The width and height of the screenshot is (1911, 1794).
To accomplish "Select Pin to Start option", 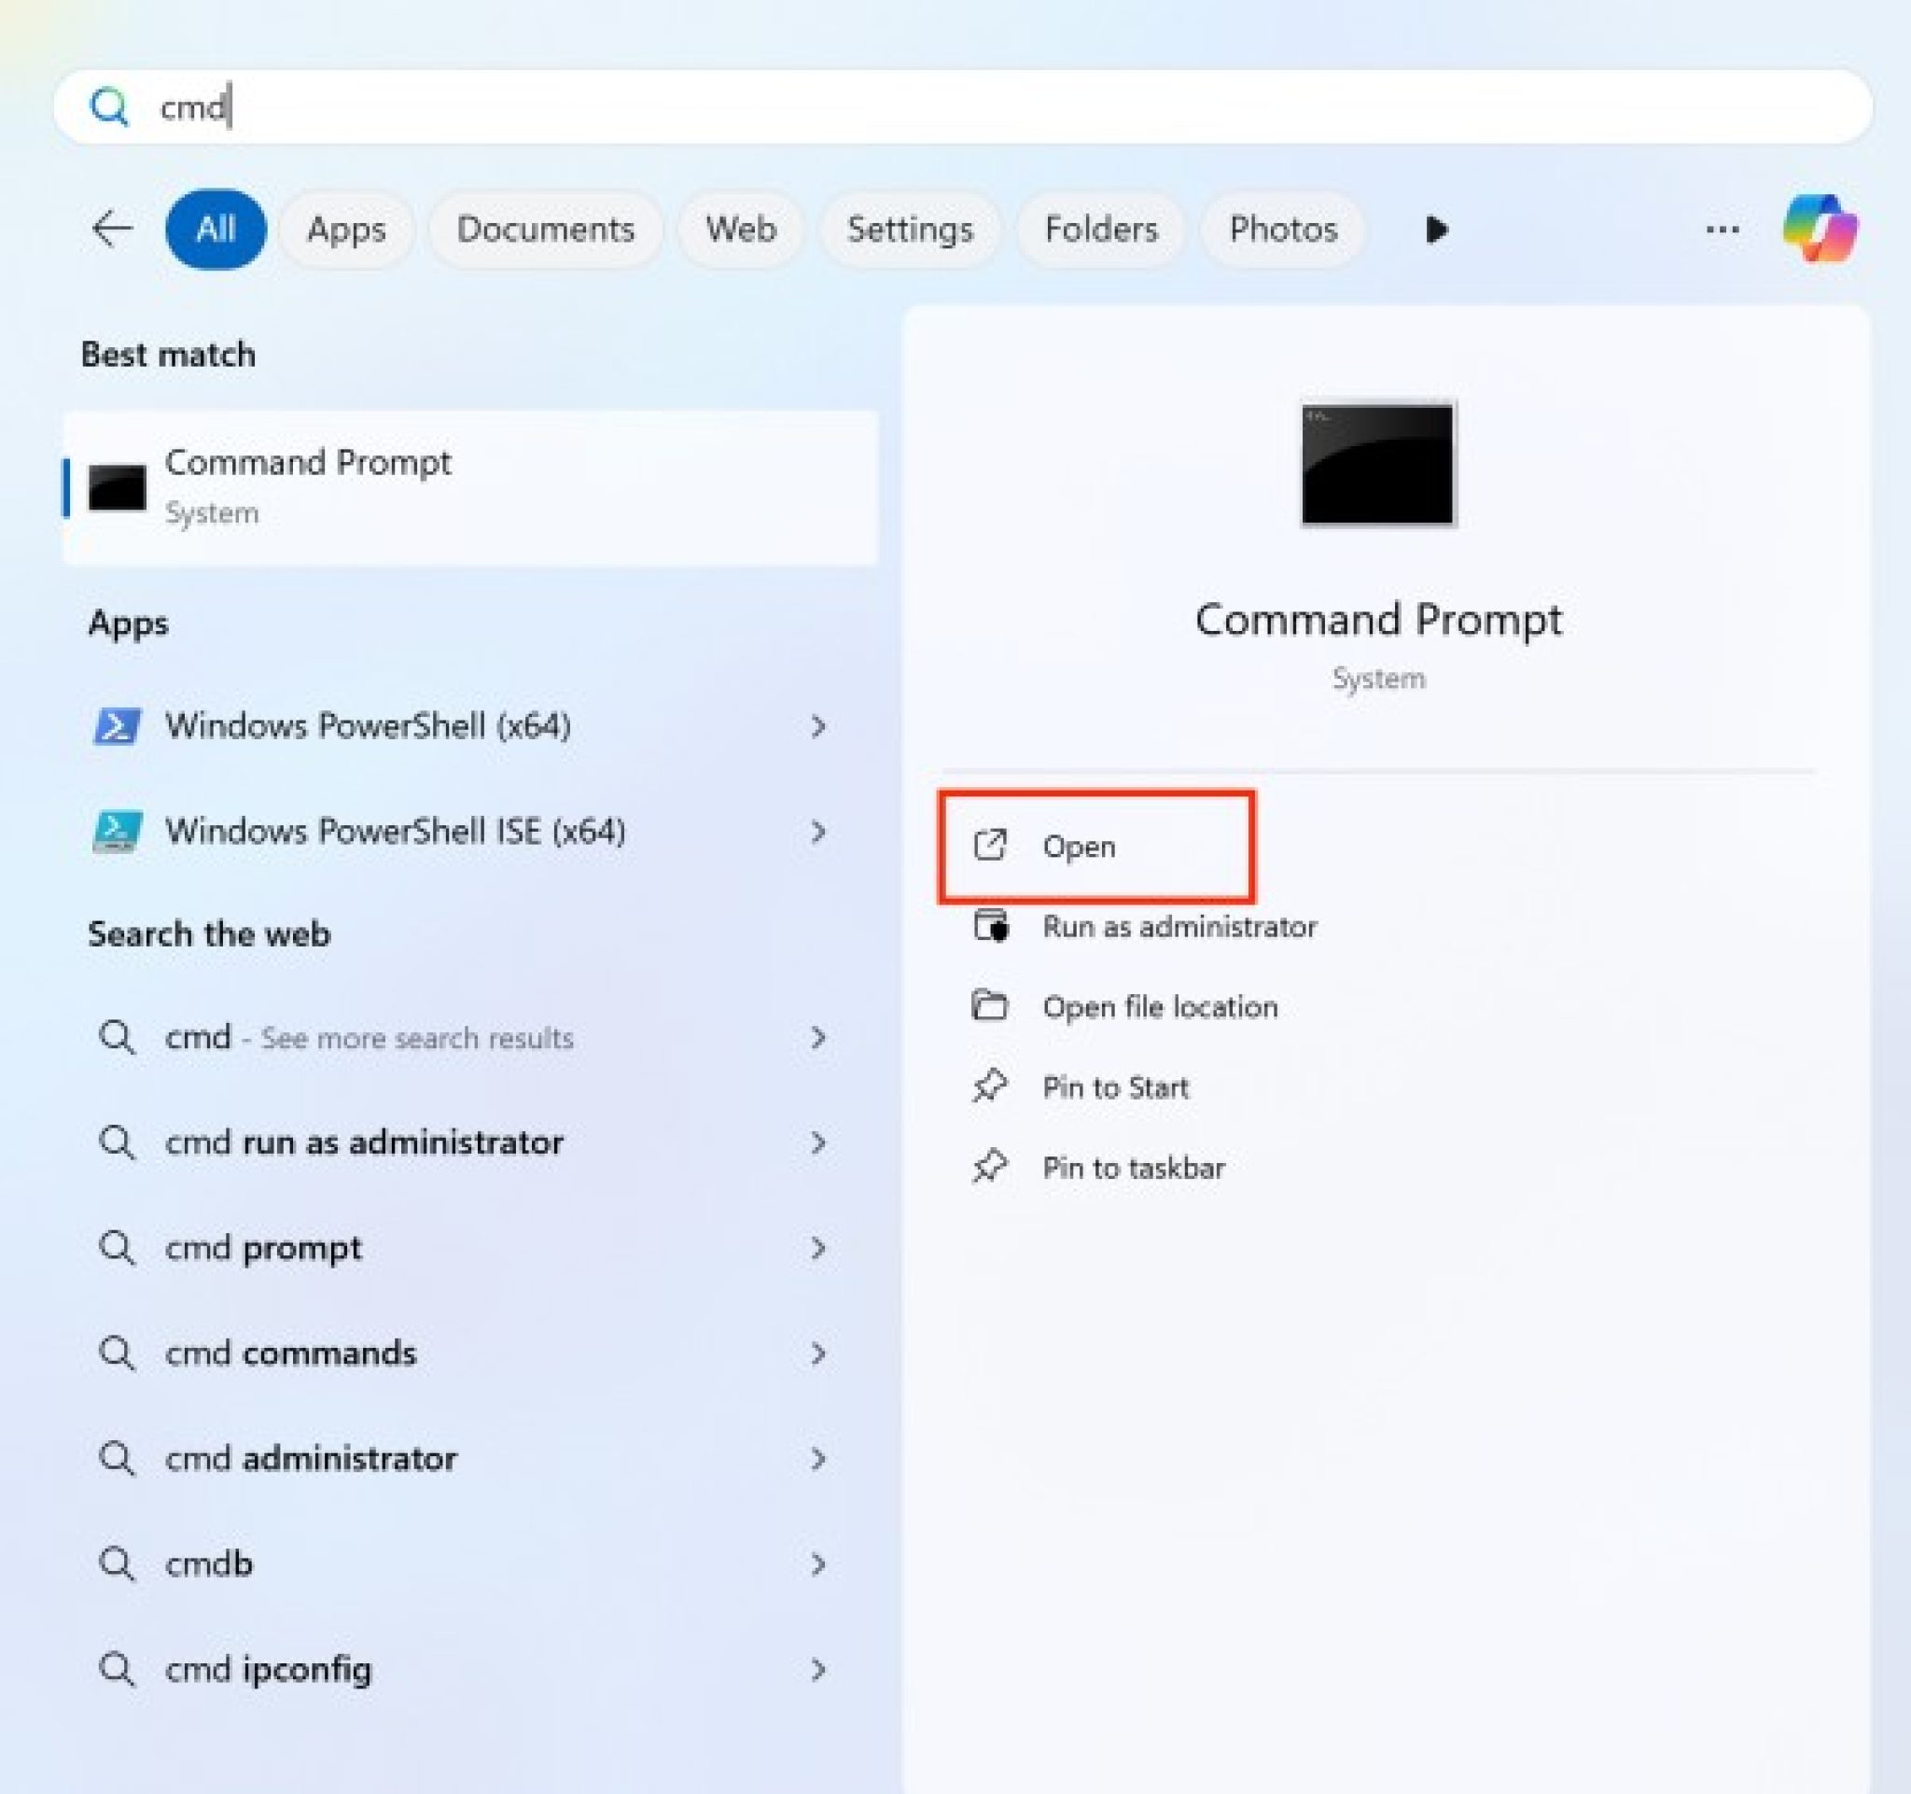I will 1115,1087.
